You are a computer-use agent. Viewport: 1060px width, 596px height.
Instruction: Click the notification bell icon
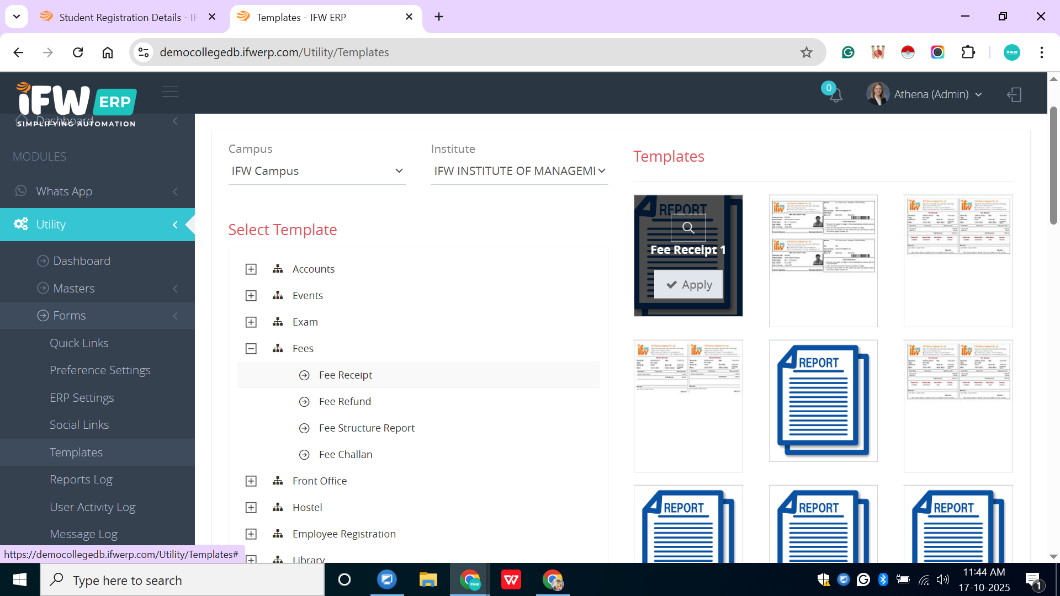tap(835, 95)
